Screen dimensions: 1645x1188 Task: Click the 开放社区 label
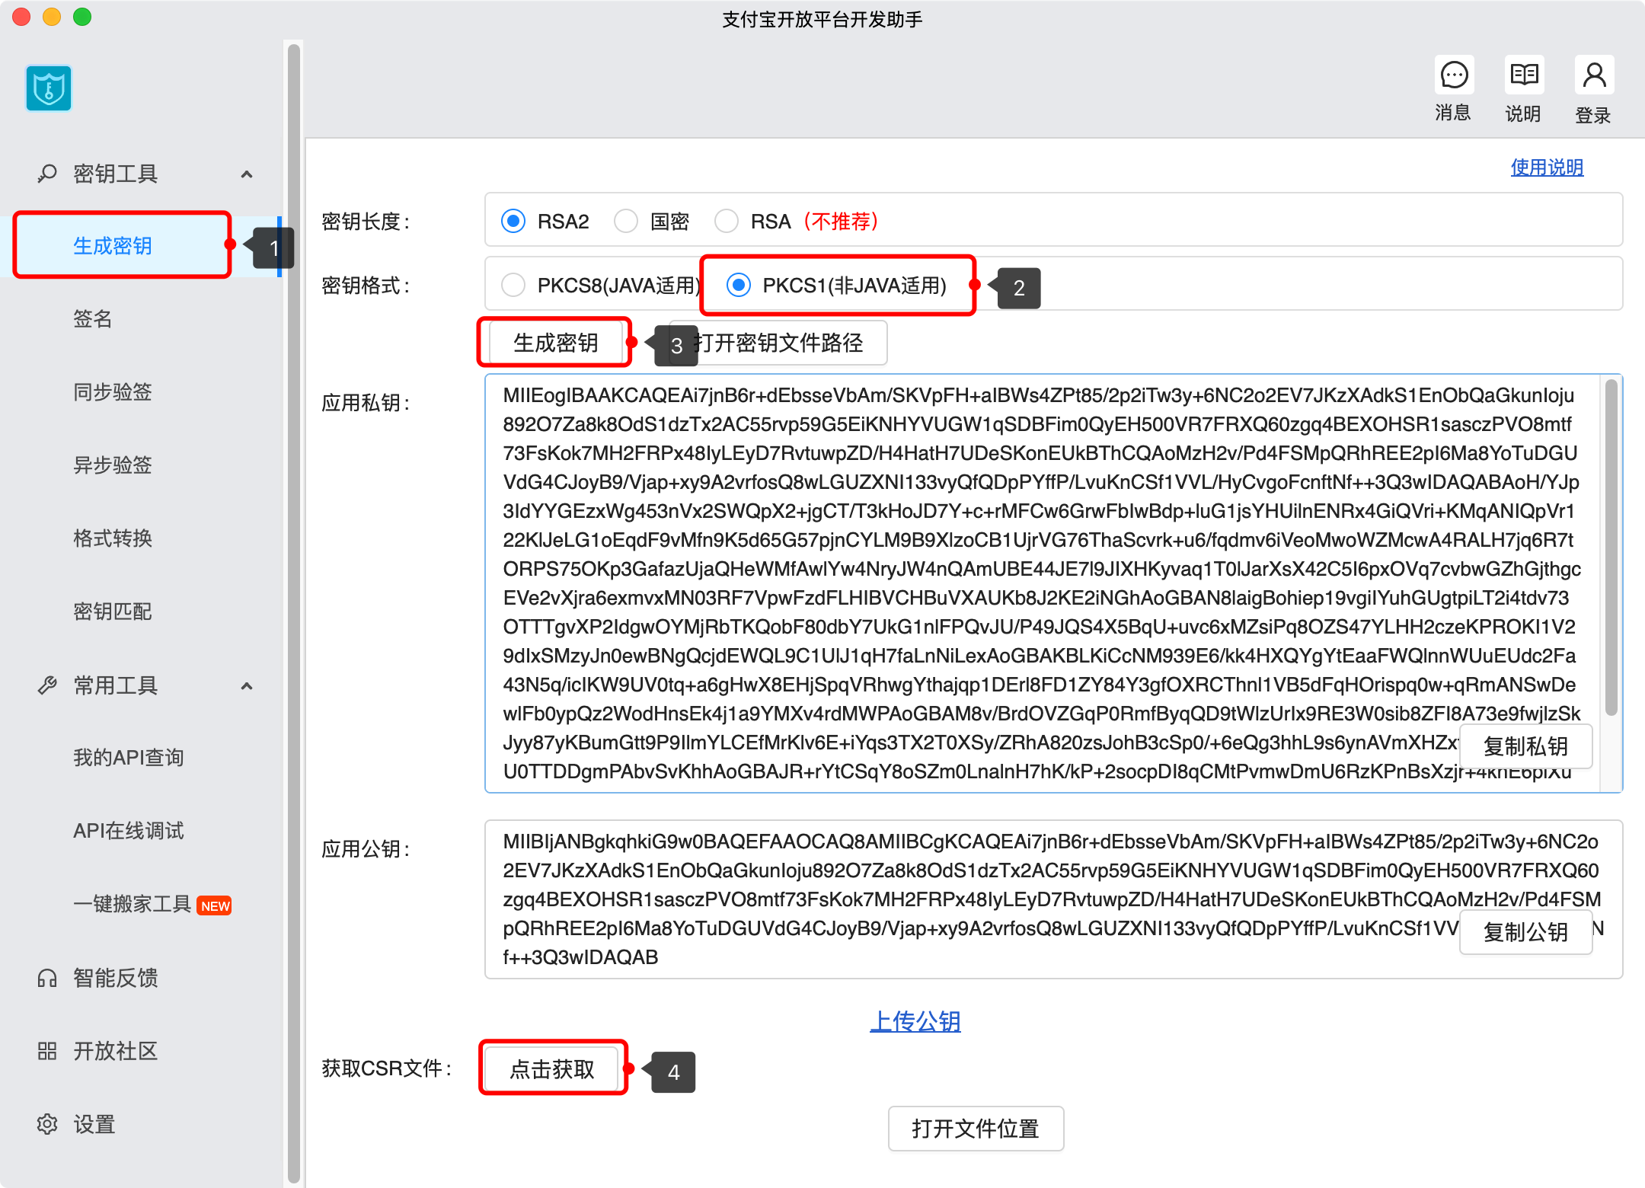click(x=116, y=1051)
